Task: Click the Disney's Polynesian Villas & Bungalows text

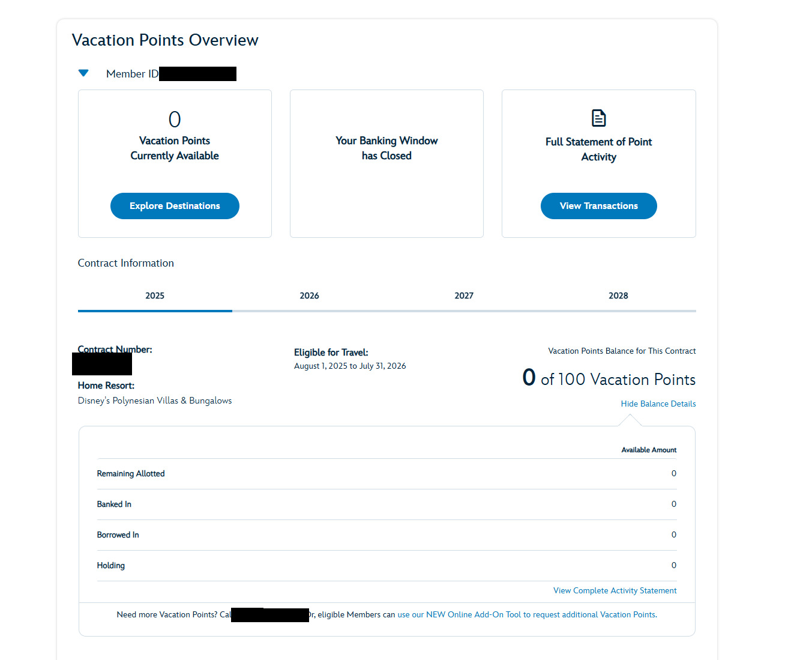Action: 155,401
